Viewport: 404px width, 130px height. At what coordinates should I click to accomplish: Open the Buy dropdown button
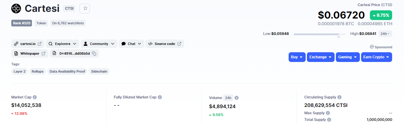click(x=297, y=57)
